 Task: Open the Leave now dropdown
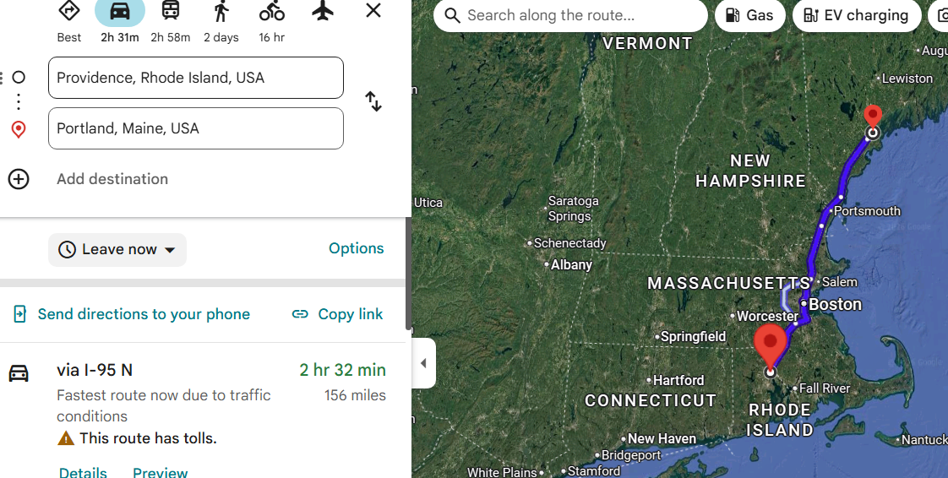[117, 250]
